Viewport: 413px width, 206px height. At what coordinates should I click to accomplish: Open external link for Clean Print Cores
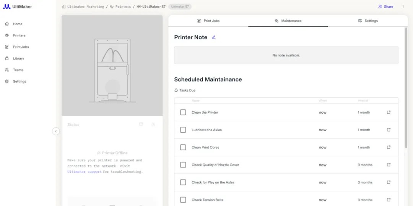[x=389, y=147]
